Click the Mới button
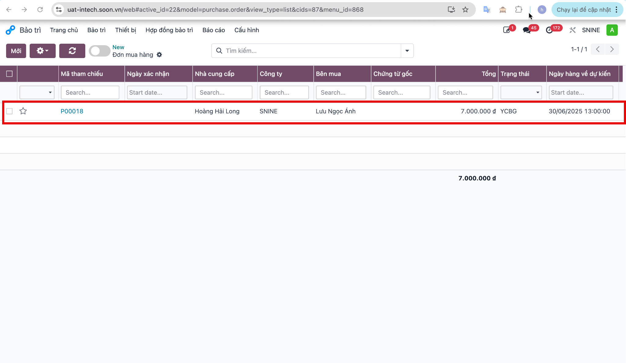This screenshot has height=363, width=626. [16, 51]
